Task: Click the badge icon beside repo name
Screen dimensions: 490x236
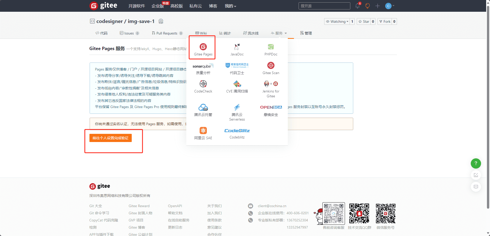Action: 161,21
